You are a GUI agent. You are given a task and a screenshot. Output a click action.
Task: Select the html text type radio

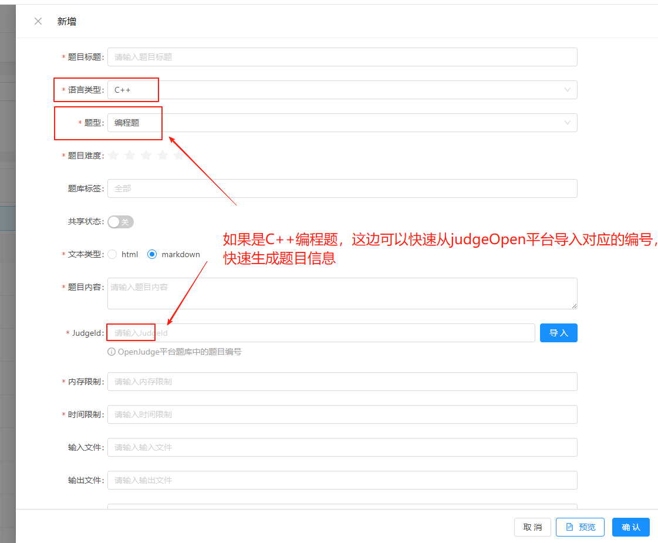click(x=113, y=254)
